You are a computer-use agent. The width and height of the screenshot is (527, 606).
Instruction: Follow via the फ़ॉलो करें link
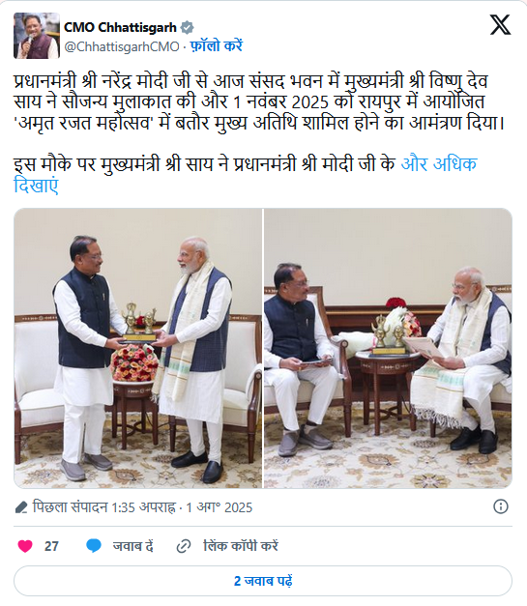[217, 46]
